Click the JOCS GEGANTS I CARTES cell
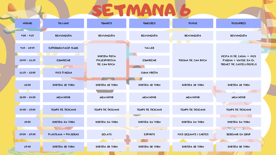Screen dimensions: 276x155 tap(193, 134)
